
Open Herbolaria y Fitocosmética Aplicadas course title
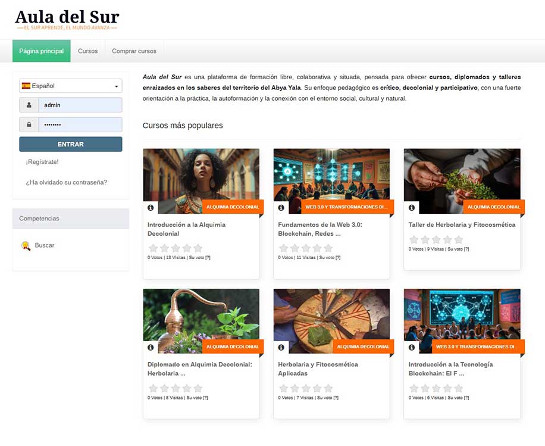pyautogui.click(x=318, y=369)
